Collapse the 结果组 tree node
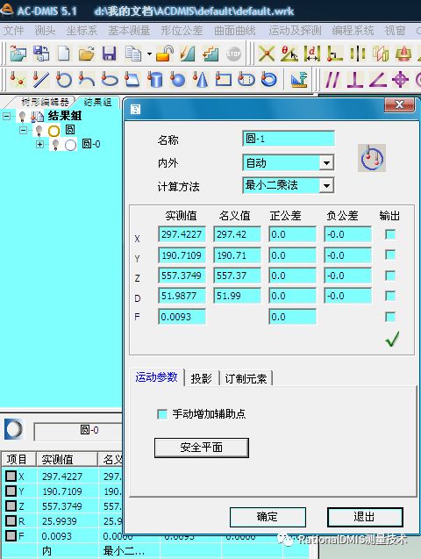The width and height of the screenshot is (421, 559). [x=6, y=116]
